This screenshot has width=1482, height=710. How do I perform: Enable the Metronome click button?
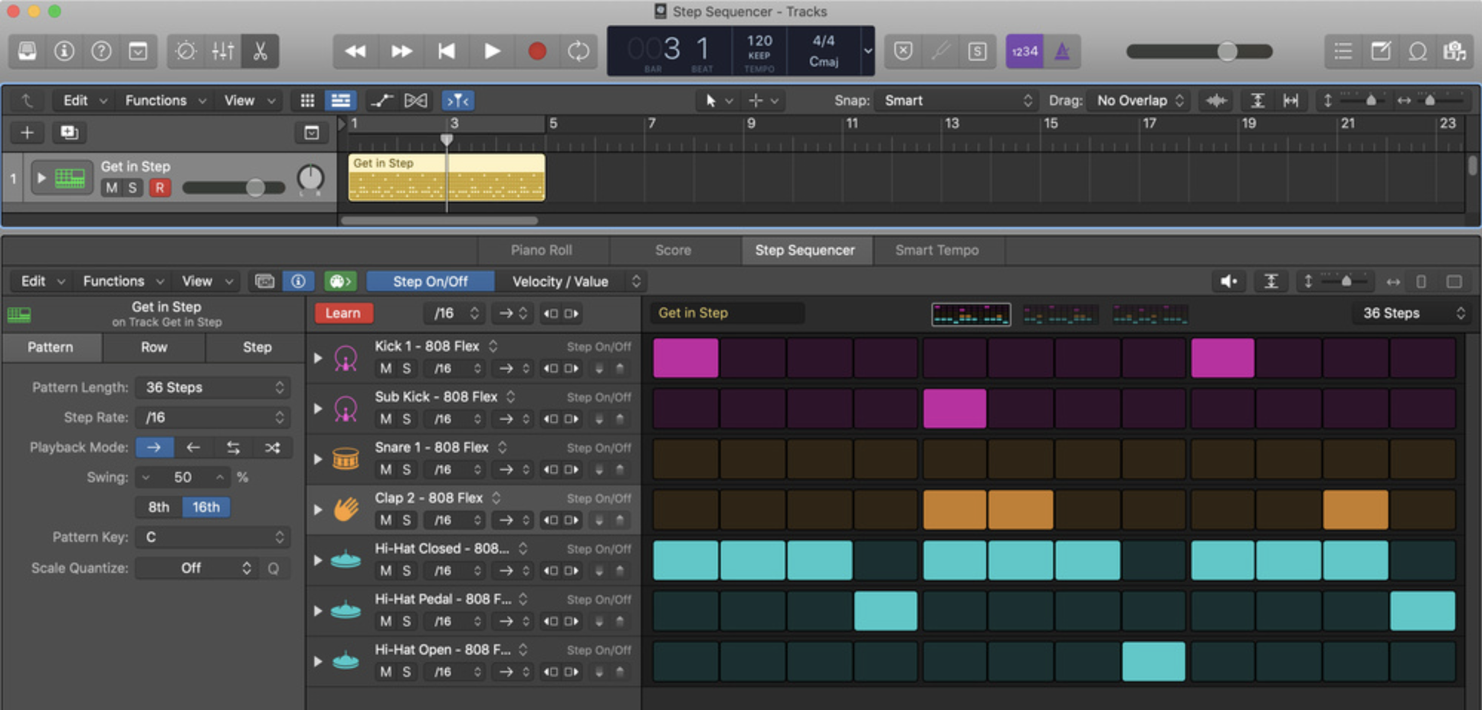[1062, 51]
